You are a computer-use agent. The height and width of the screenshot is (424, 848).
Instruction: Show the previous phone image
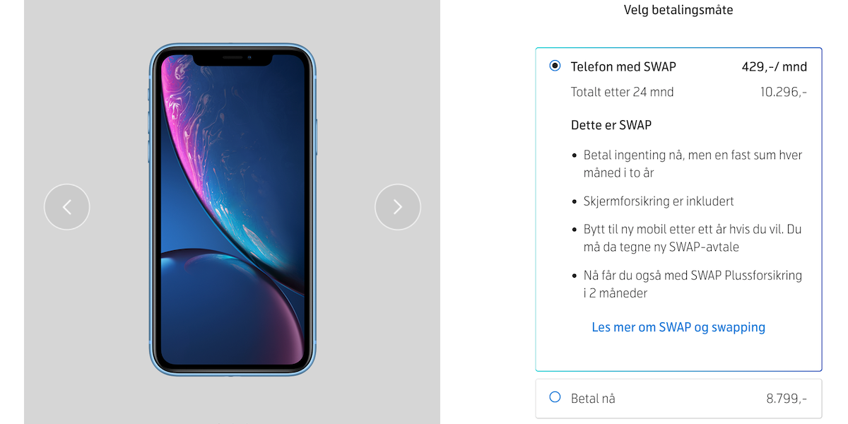pos(67,207)
